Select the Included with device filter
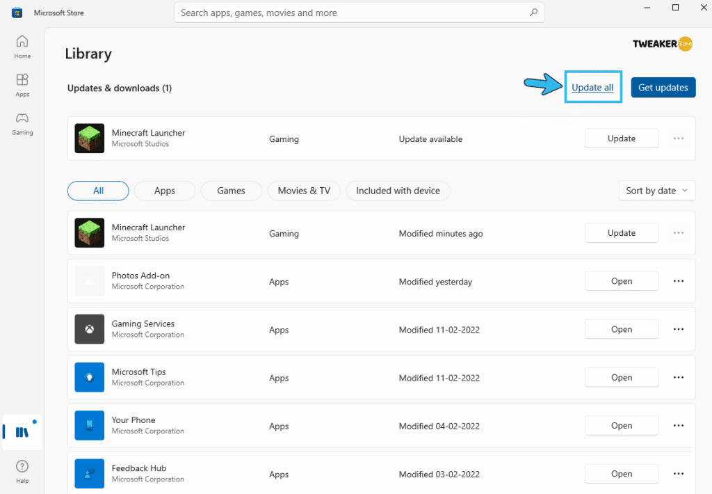The width and height of the screenshot is (712, 494). click(398, 191)
